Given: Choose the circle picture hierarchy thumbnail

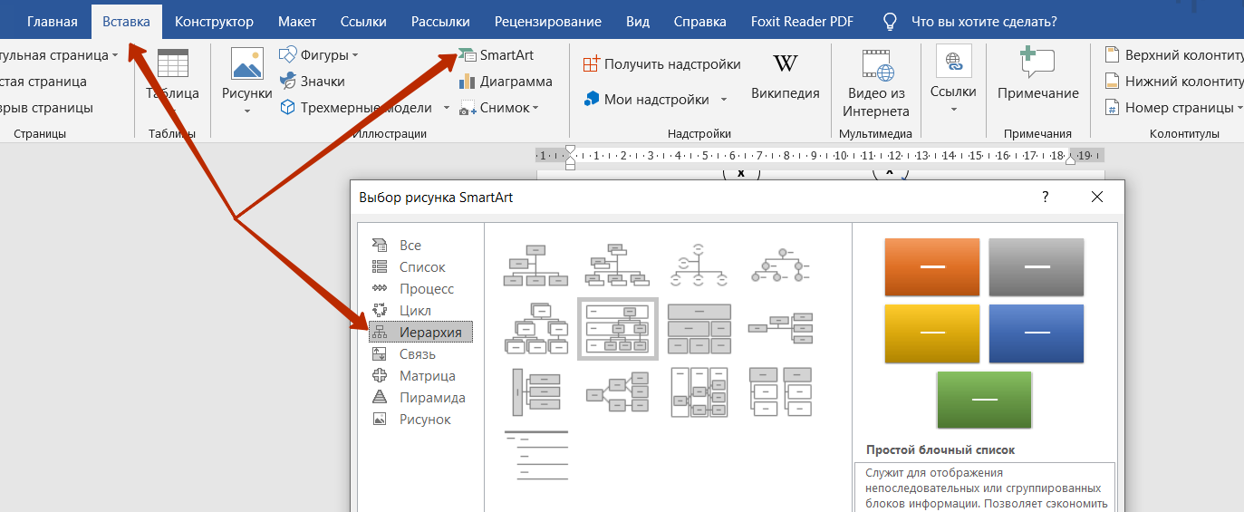Looking at the screenshot, I should point(781,264).
